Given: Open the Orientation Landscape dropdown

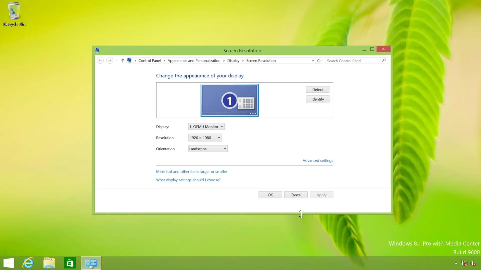Looking at the screenshot, I should coord(208,149).
